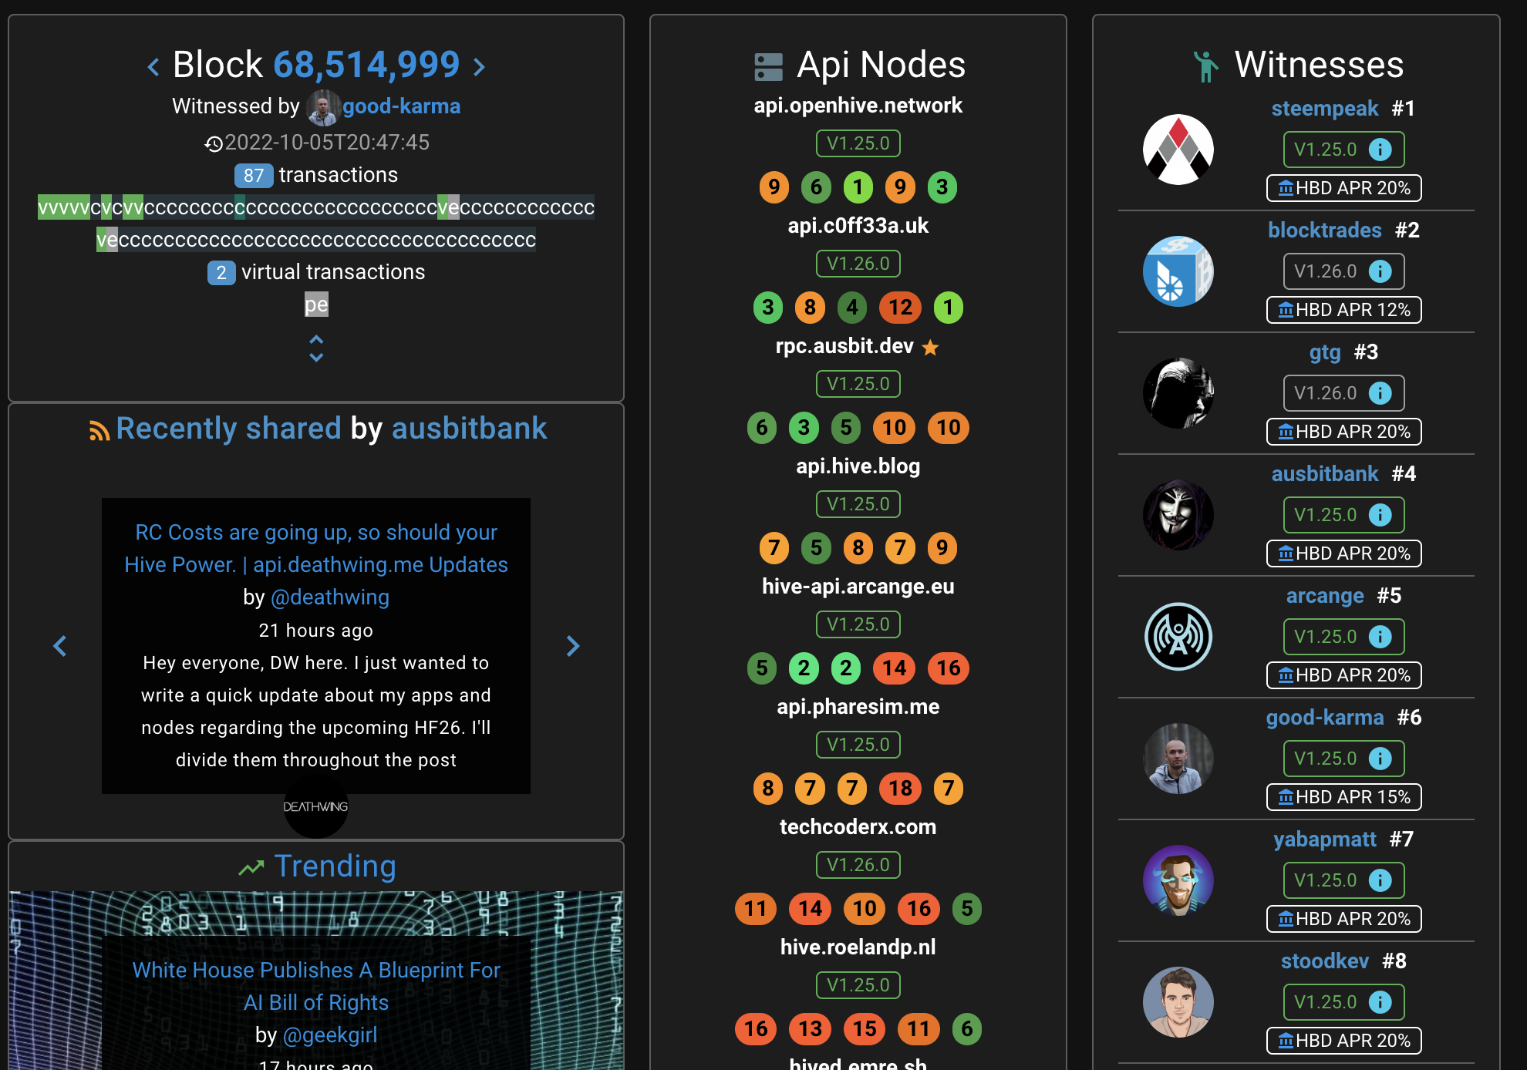Click info icon in steempeak version badge
The image size is (1527, 1070).
1380,150
